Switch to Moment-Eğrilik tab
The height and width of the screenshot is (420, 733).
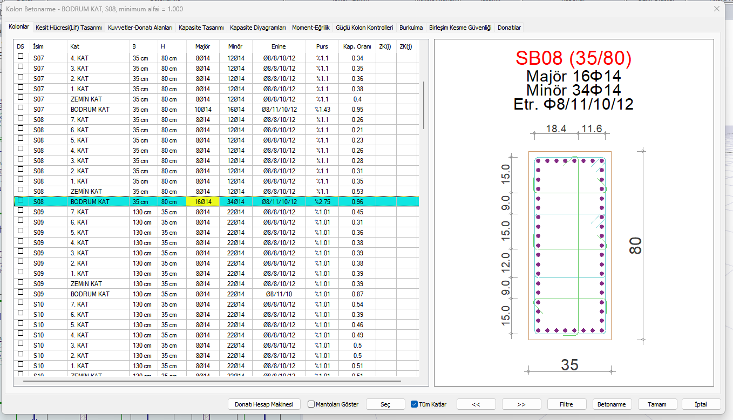311,28
